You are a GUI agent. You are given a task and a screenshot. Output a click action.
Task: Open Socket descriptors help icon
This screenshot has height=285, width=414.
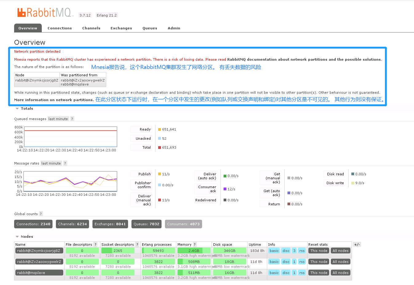point(137,245)
